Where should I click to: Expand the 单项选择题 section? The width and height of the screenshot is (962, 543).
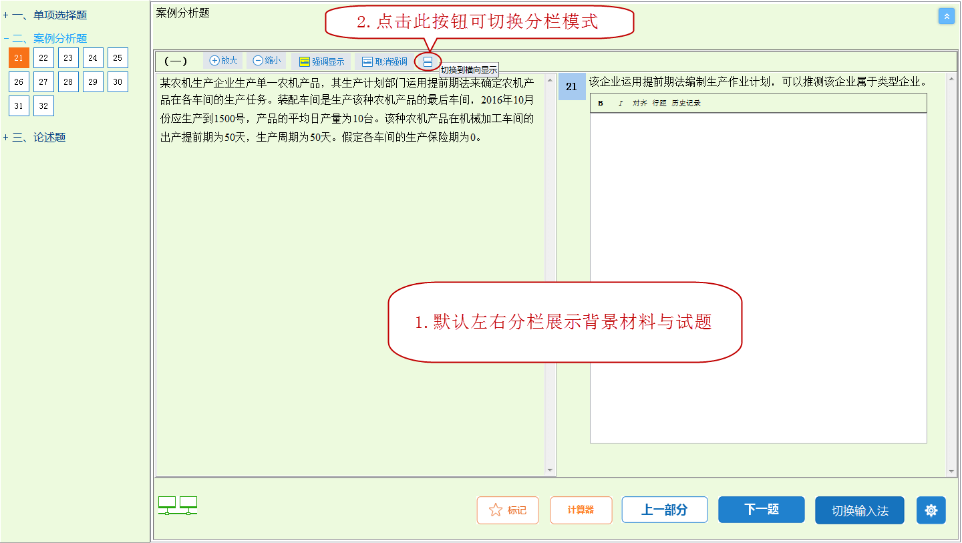[7, 14]
